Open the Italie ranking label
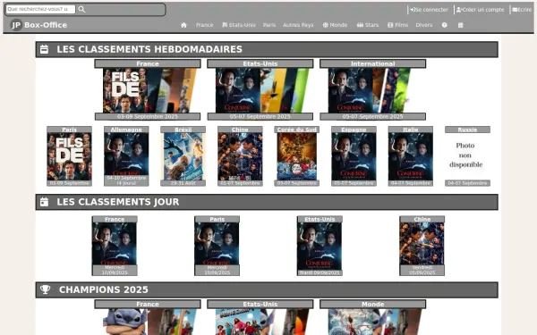The width and height of the screenshot is (537, 335). [411, 130]
